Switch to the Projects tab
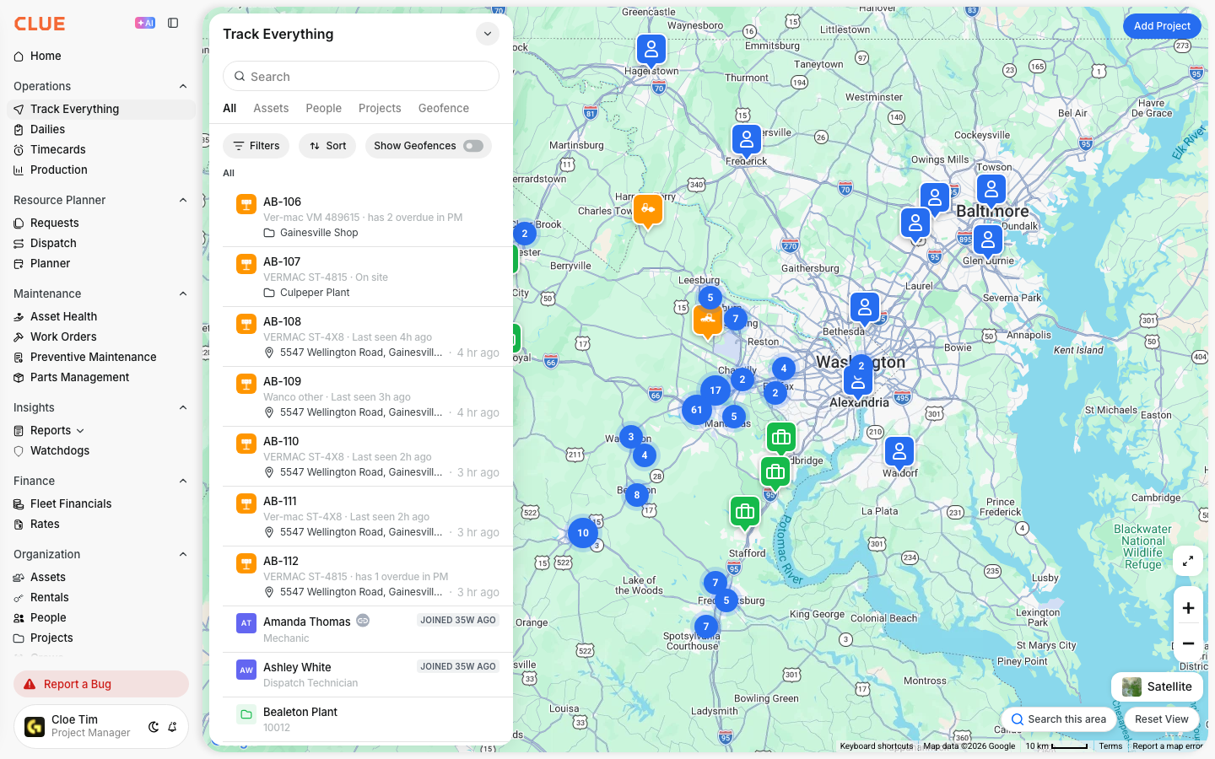Screen dimensions: 1215x759 click(x=380, y=108)
